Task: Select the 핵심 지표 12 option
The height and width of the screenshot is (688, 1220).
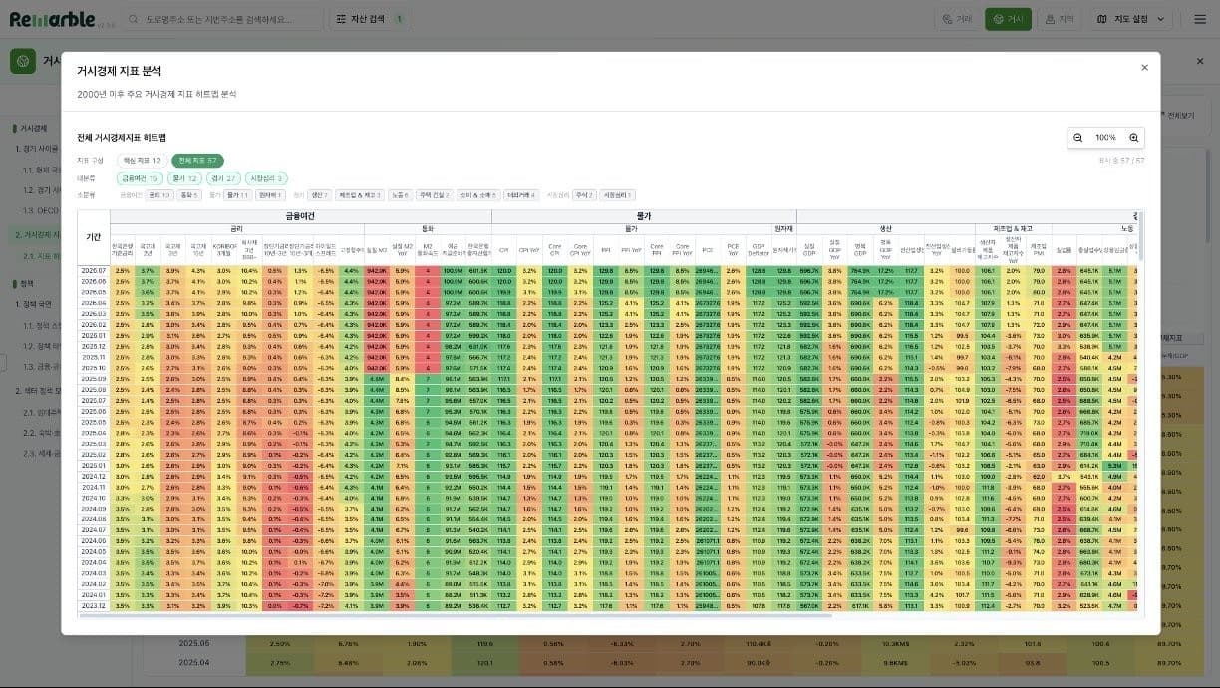Action: [x=143, y=160]
